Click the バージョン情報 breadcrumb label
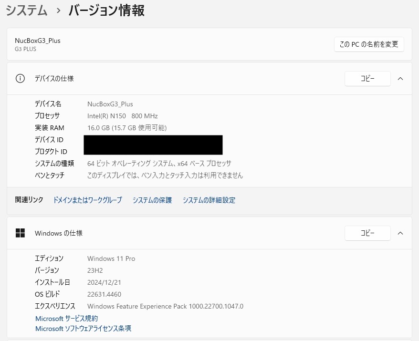 coord(105,10)
